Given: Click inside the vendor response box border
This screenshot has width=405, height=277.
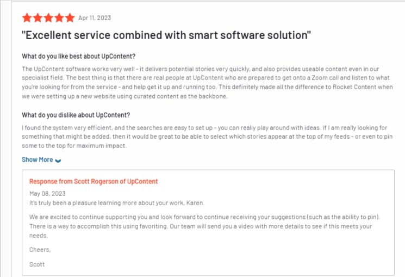Looking at the screenshot, I should tap(208, 223).
